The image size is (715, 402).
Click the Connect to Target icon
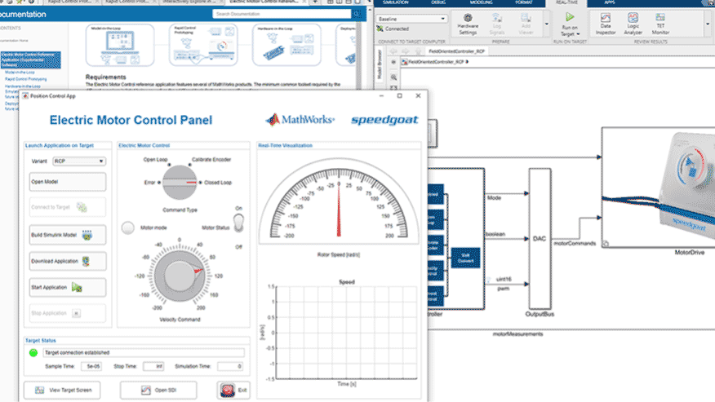(x=82, y=207)
